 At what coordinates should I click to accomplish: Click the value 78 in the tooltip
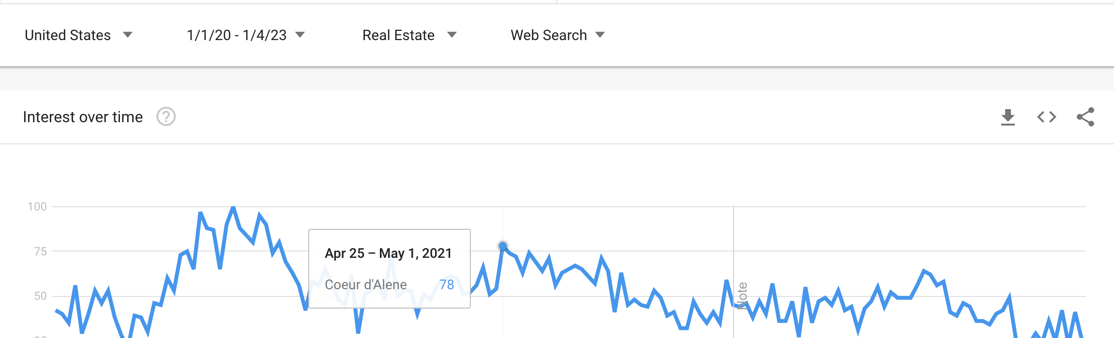[x=446, y=284]
